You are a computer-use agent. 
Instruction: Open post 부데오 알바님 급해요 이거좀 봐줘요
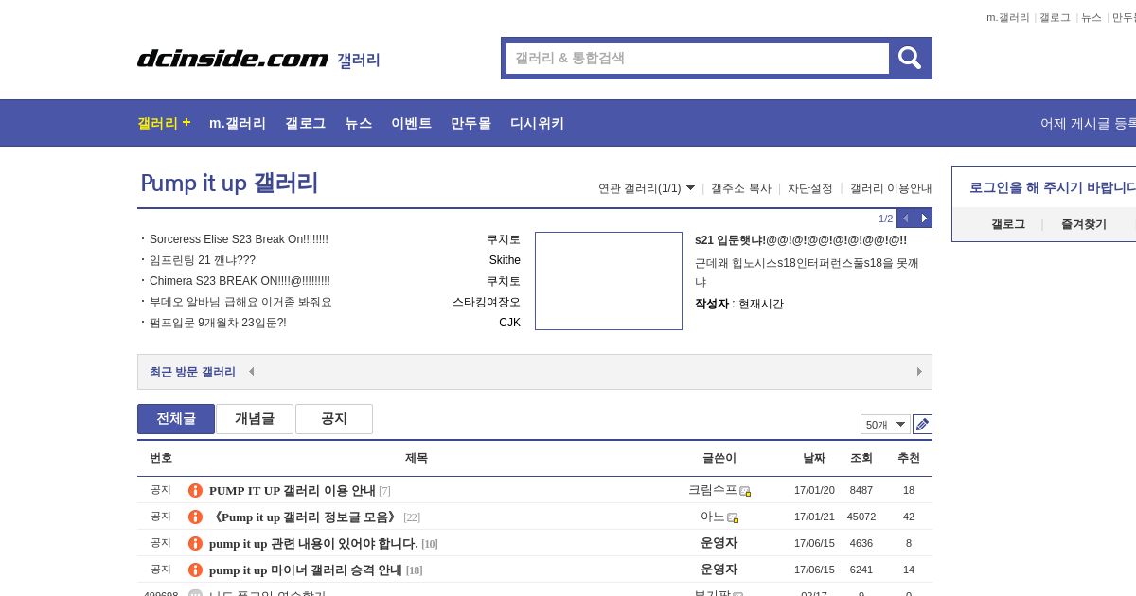(x=240, y=302)
